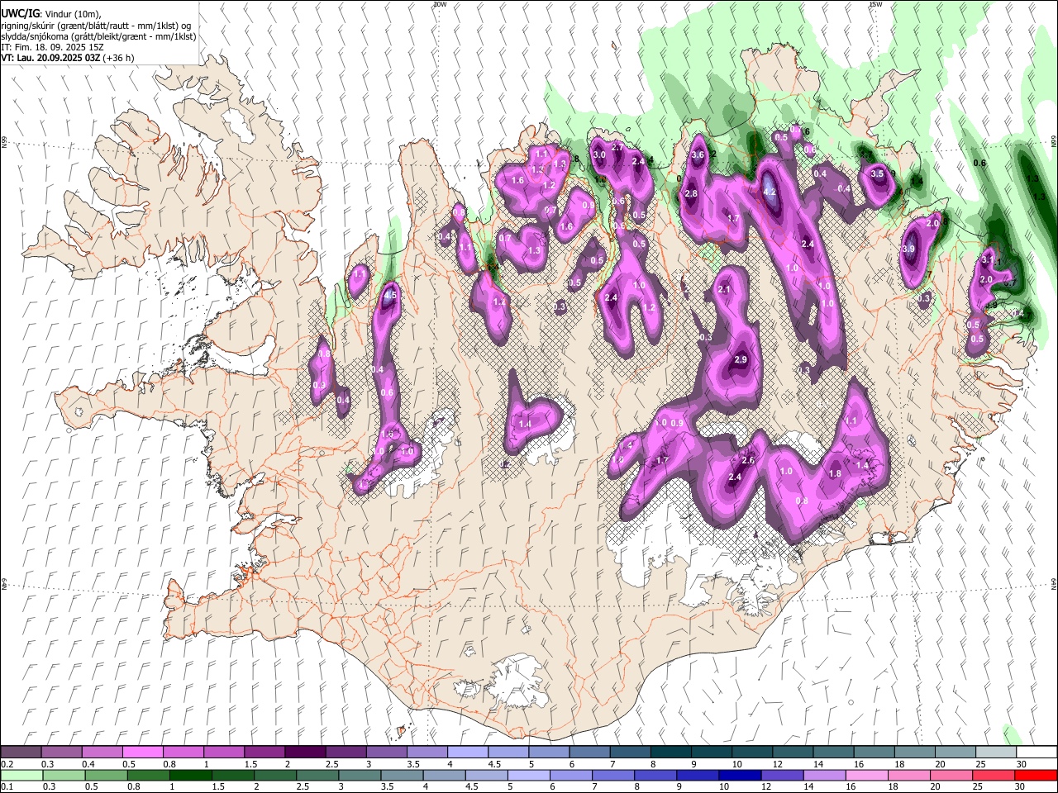The width and height of the screenshot is (1058, 793).
Task: Click the 2.8 value on the map
Action: point(691,193)
